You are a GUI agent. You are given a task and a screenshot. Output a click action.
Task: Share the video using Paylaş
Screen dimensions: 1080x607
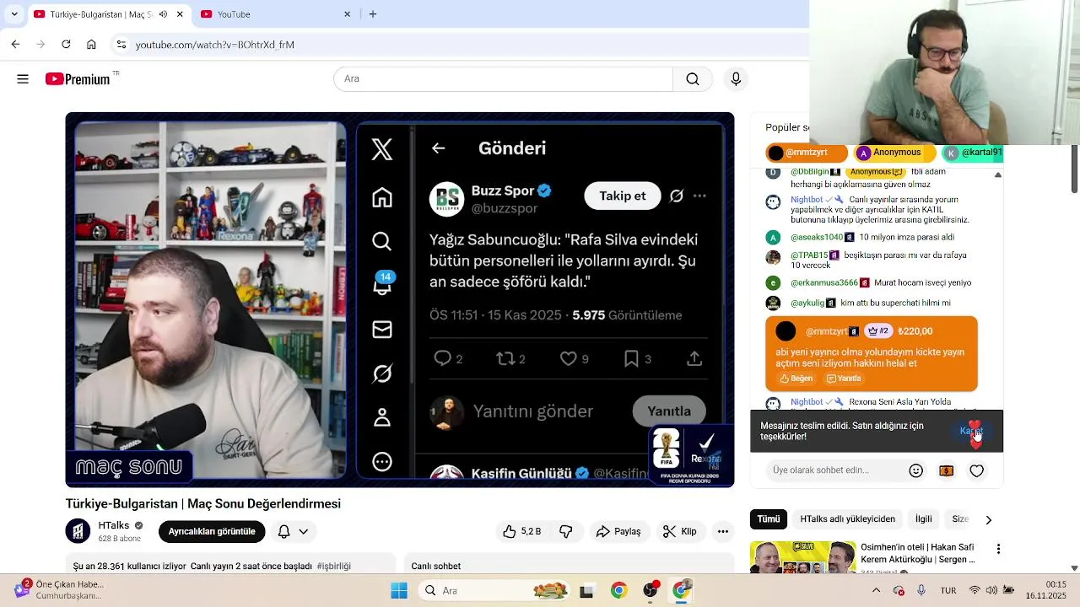click(x=618, y=532)
